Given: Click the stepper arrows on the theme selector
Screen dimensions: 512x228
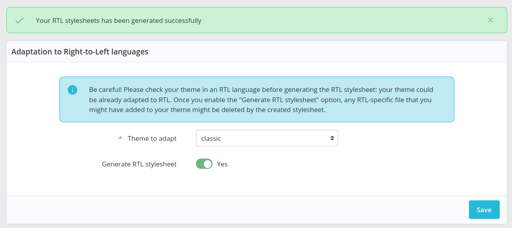Looking at the screenshot, I should (333, 138).
